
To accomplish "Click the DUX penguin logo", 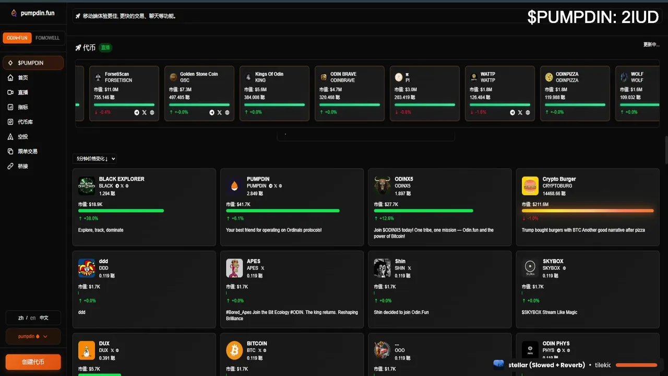I will coord(87,350).
